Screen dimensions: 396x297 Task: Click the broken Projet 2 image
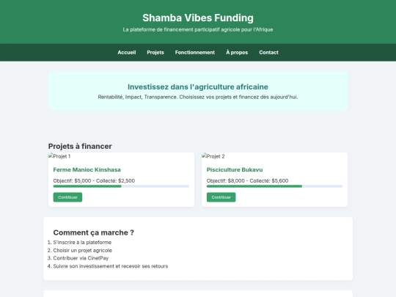point(213,156)
